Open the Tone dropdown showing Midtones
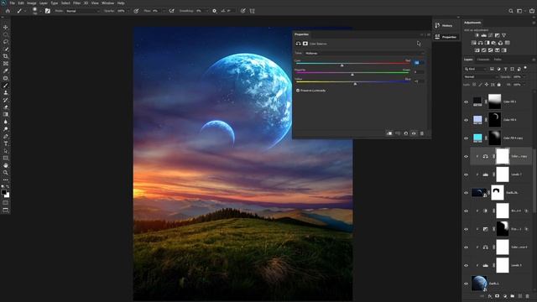The height and width of the screenshot is (302, 537). [364, 53]
